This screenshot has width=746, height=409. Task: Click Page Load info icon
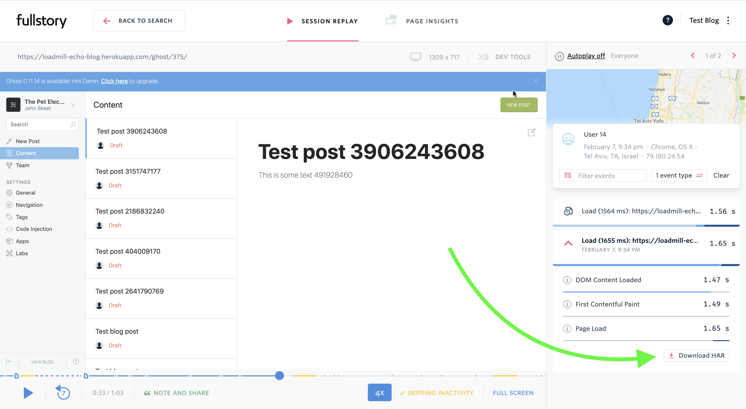coord(567,328)
